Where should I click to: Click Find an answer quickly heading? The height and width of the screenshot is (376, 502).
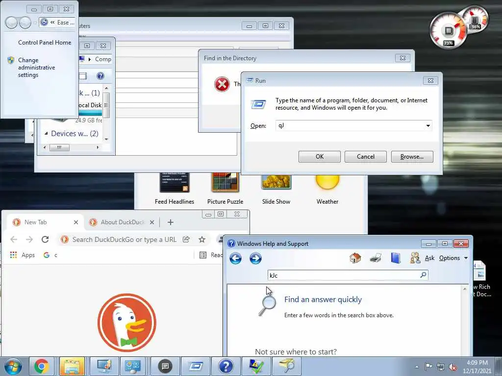(x=323, y=300)
